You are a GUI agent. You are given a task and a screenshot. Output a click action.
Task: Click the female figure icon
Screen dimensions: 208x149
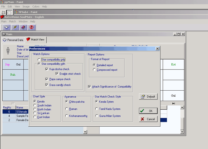click(x=8, y=51)
